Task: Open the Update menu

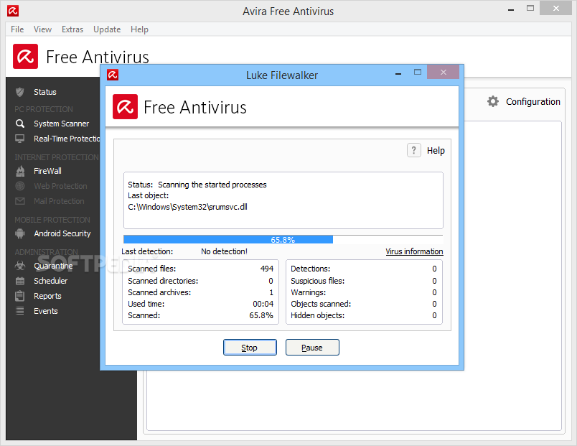Action: tap(107, 29)
